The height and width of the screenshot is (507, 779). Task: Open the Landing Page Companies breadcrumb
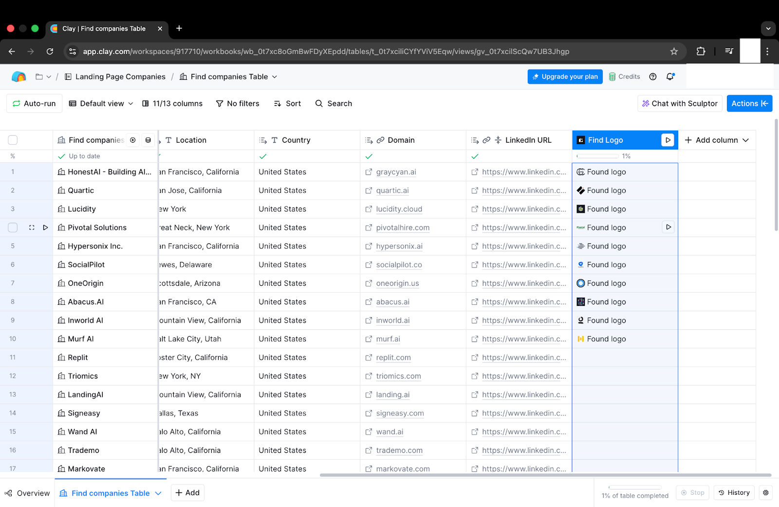[115, 76]
